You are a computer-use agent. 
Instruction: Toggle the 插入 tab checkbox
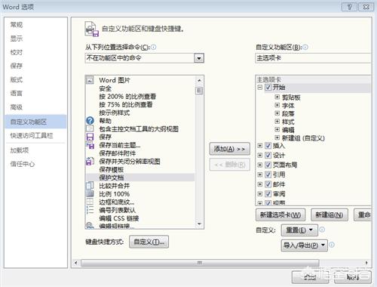(268, 146)
